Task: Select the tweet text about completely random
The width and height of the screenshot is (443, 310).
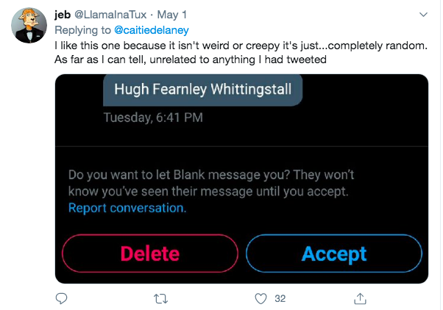Action: pos(241,52)
